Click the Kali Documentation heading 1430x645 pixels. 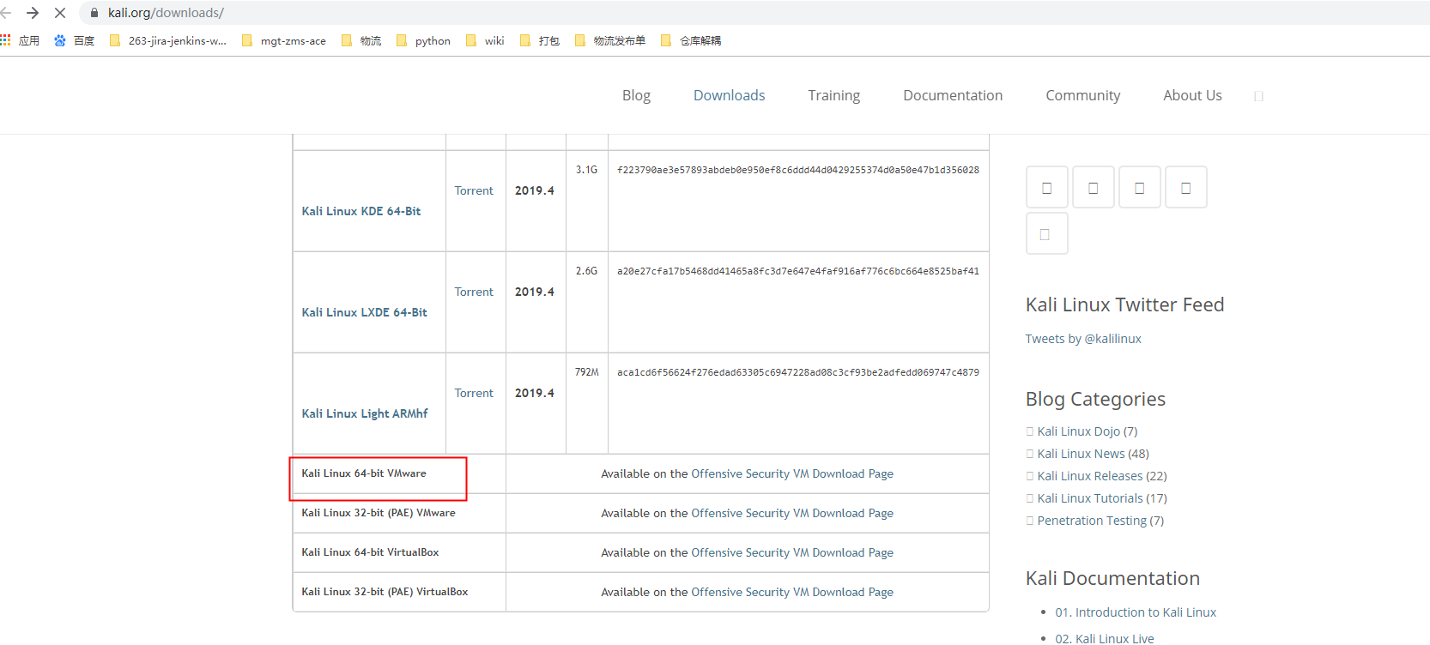[1112, 578]
